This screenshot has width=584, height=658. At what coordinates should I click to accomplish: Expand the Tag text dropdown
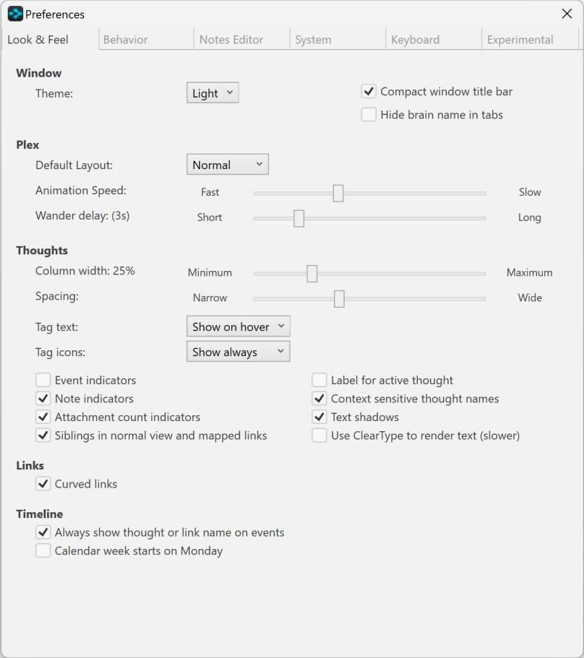point(238,326)
